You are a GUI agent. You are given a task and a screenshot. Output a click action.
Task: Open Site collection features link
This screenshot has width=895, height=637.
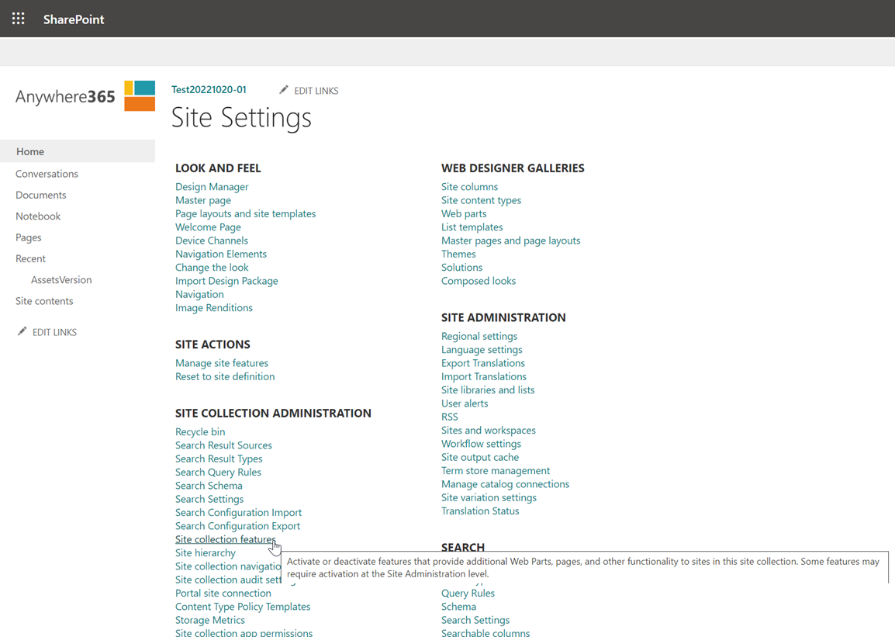[225, 539]
